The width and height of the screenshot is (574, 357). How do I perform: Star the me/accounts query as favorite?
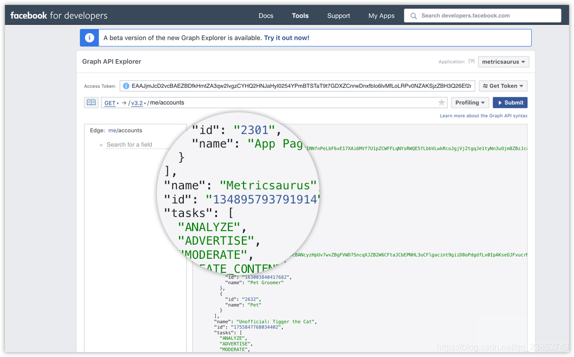(x=442, y=103)
